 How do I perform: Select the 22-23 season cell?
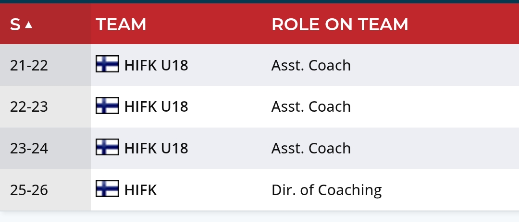click(x=29, y=106)
